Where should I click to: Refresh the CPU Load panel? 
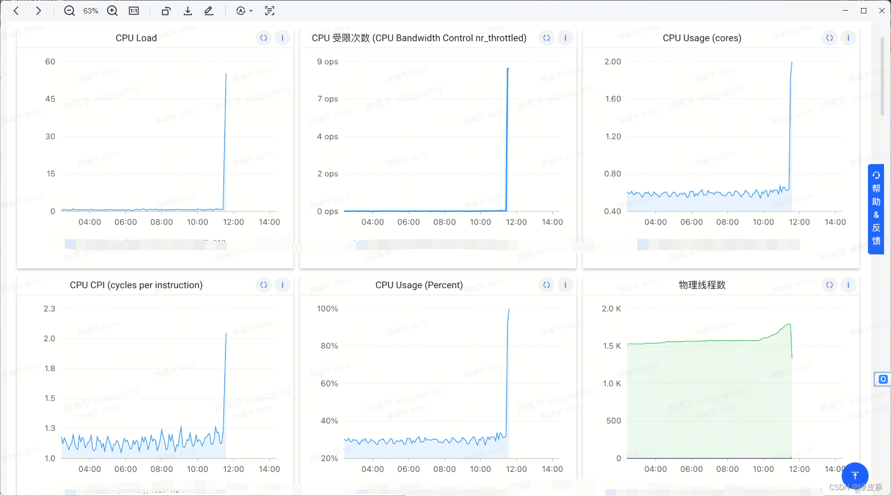(264, 38)
